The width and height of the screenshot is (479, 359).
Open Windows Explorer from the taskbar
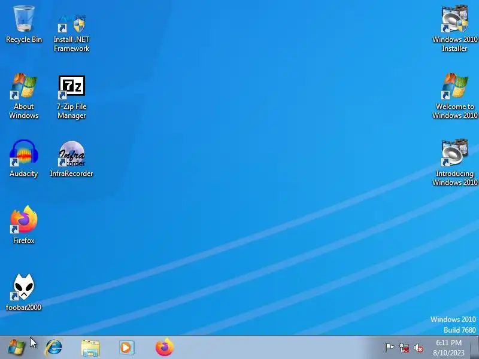pyautogui.click(x=90, y=348)
